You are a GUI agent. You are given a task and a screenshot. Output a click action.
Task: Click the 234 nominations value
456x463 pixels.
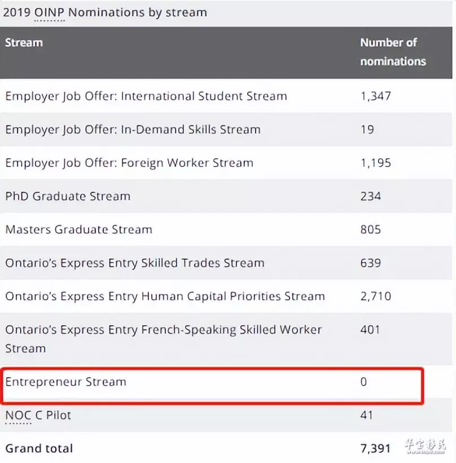coord(371,196)
